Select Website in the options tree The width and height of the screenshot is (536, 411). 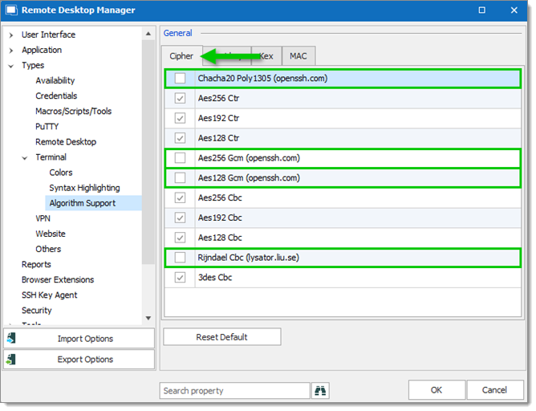click(x=51, y=234)
